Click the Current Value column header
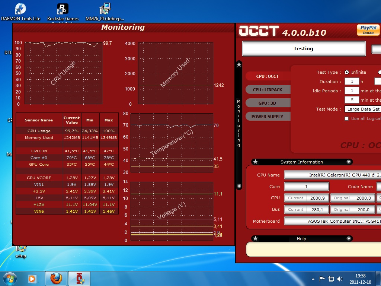This screenshot has width=381, height=286. coord(72,120)
